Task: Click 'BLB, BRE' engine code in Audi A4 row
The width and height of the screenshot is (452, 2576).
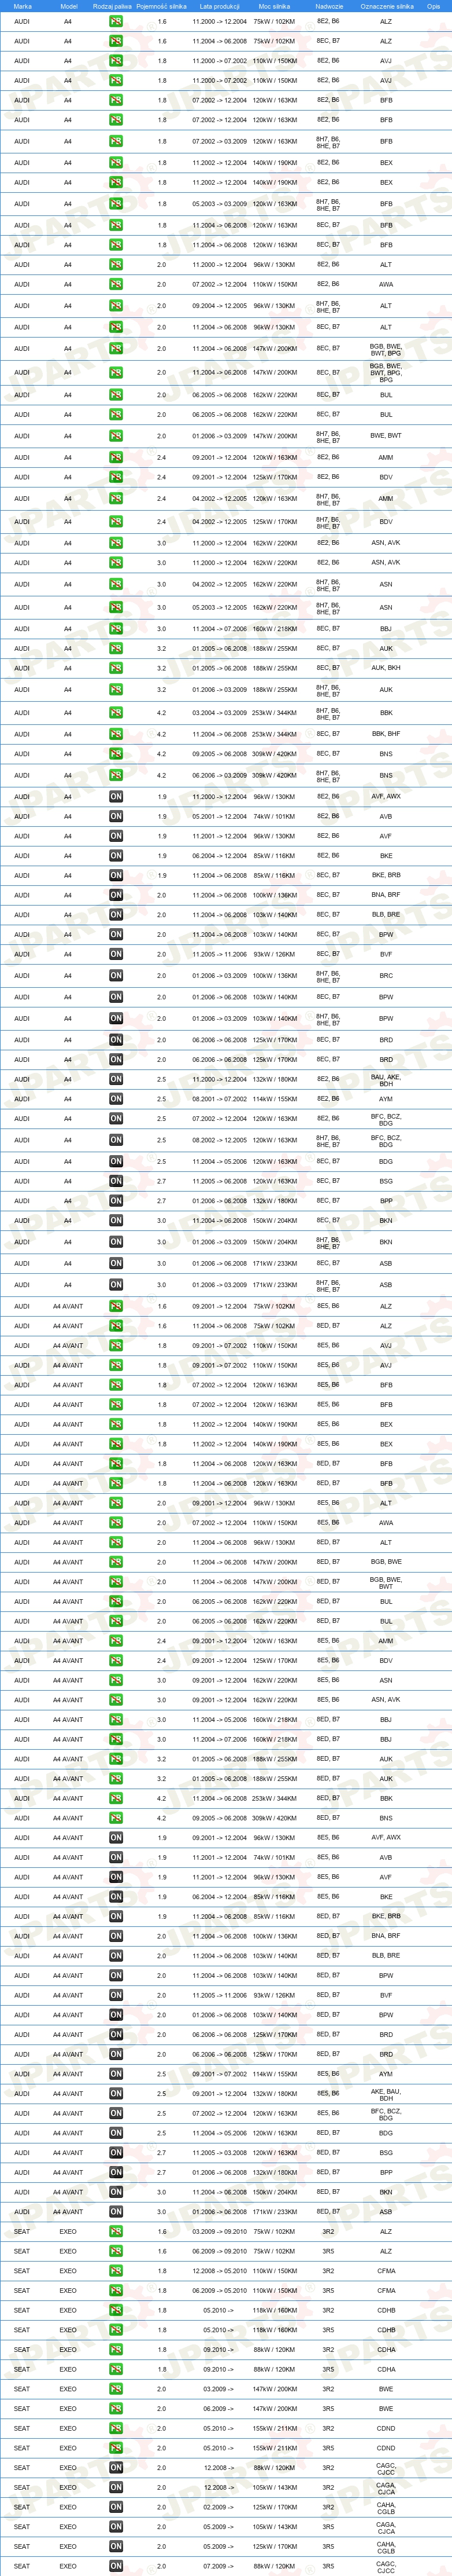Action: 386,915
